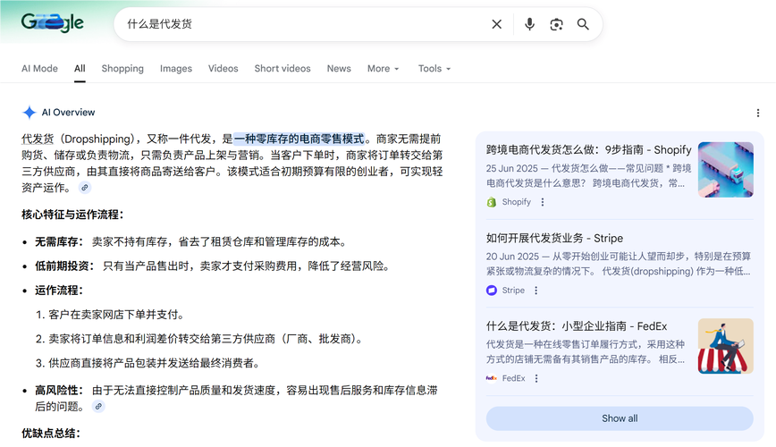Open three-dot menu next to Stripe
The image size is (776, 447).
[x=536, y=291]
